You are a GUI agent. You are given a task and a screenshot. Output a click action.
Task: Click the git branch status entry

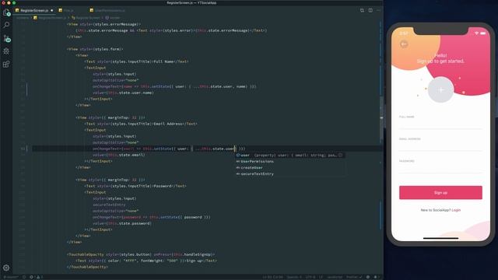(x=10, y=277)
